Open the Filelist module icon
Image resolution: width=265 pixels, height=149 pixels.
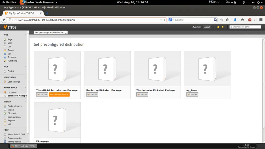coord(5,71)
